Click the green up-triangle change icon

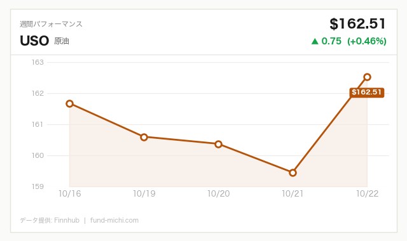[315, 41]
